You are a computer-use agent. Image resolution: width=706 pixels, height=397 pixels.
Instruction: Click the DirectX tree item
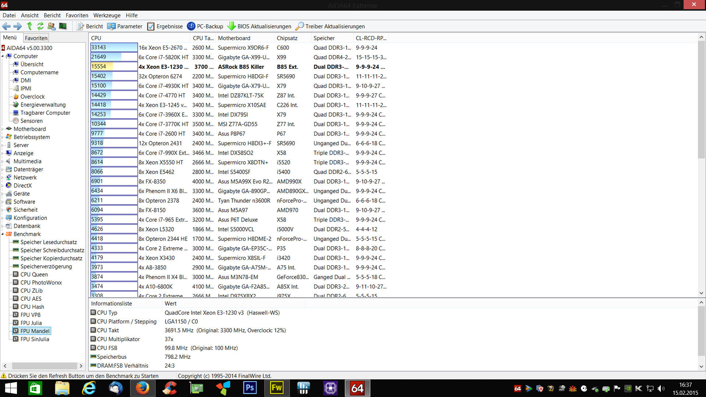pos(22,185)
